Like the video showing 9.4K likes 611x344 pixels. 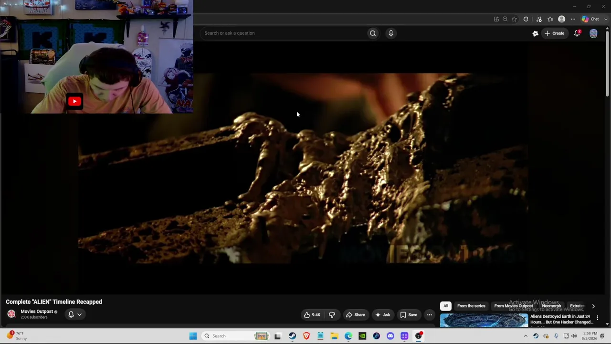[312, 315]
